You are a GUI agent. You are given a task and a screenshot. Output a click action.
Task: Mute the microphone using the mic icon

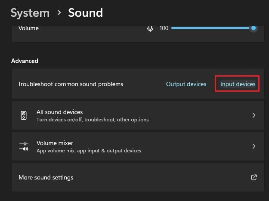tap(150, 28)
